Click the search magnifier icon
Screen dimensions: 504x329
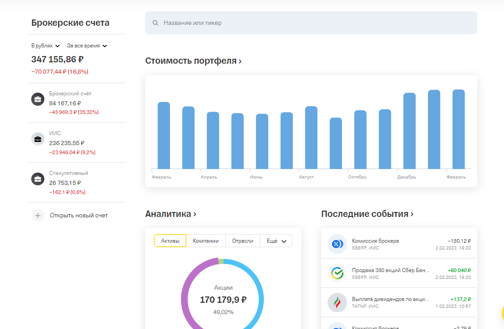click(155, 22)
